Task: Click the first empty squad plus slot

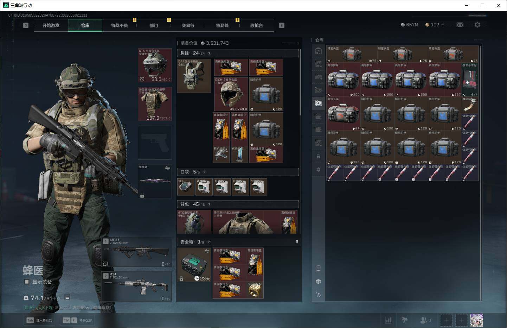Action: click(x=446, y=320)
